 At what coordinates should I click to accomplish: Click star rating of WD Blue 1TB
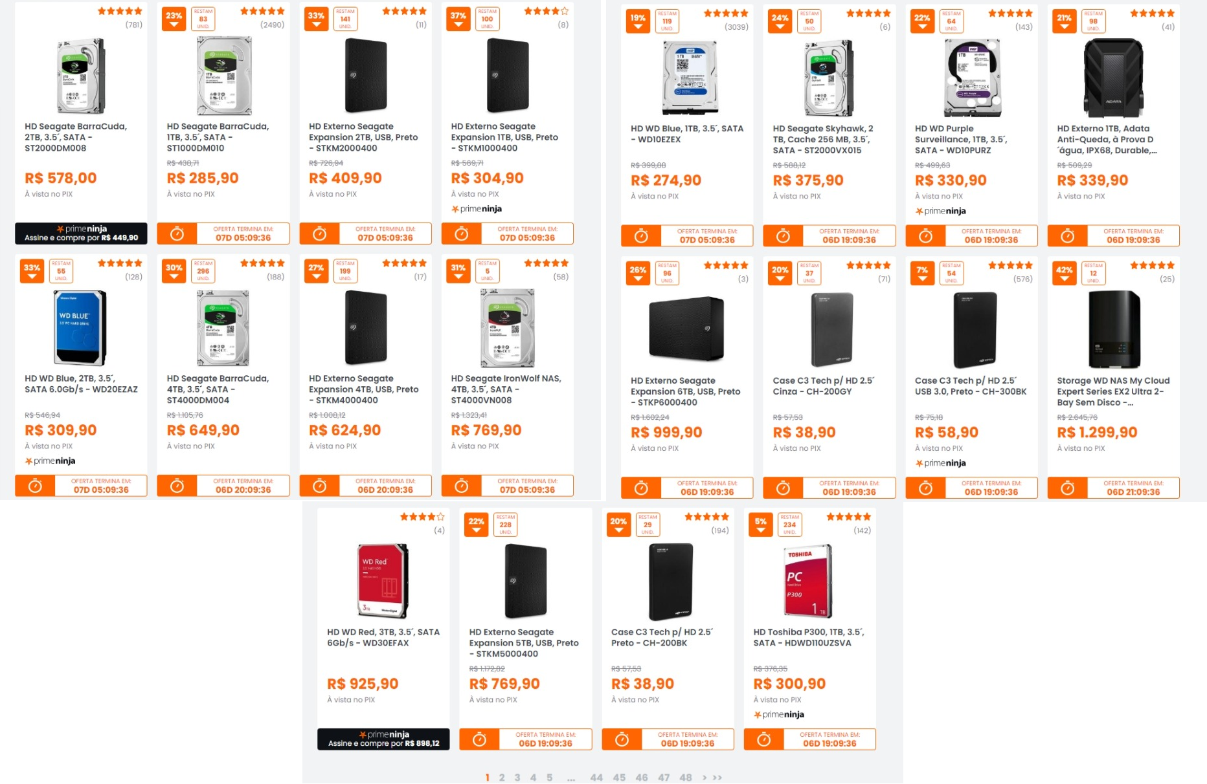726,13
